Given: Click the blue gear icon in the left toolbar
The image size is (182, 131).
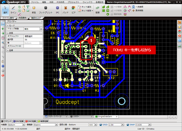Looking at the screenshot, I should click(3, 66).
